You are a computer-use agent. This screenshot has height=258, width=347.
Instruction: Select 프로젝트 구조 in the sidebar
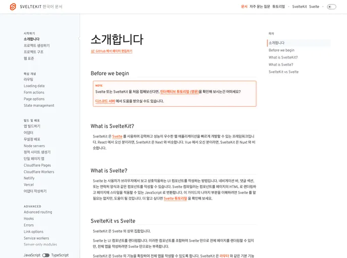click(x=34, y=52)
